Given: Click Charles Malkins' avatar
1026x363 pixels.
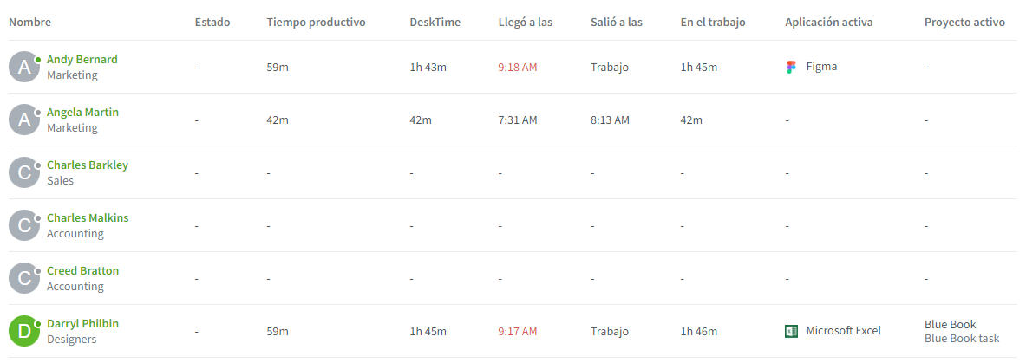Looking at the screenshot, I should point(24,225).
